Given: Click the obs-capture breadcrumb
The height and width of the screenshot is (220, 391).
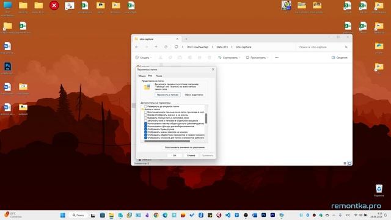Looking at the screenshot, I should click(x=243, y=47).
